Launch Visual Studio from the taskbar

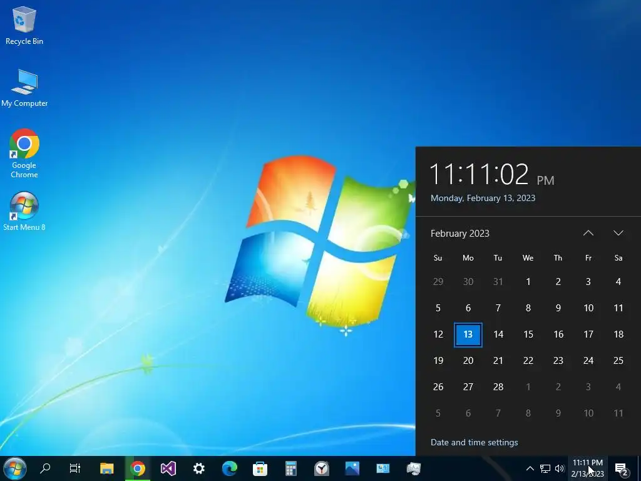(x=168, y=468)
